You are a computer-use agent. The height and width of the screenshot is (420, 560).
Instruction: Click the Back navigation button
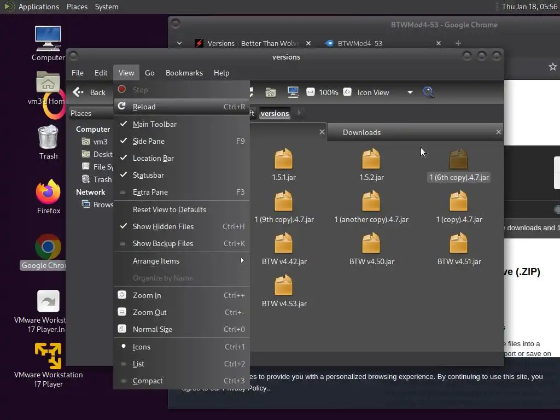click(90, 92)
